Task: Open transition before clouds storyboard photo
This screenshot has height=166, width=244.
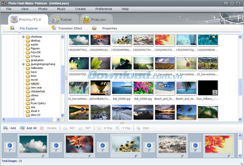Action: (x=10, y=147)
